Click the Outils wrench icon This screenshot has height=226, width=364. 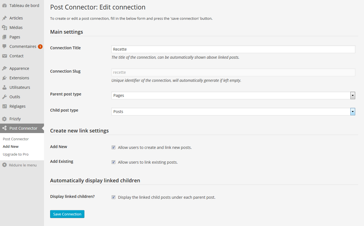[x=4, y=97]
